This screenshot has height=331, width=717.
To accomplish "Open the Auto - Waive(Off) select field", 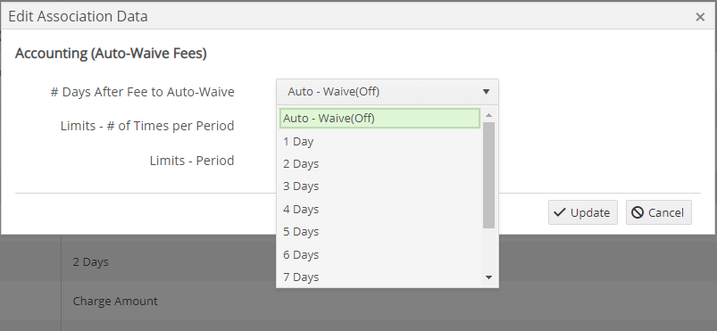I will click(388, 92).
